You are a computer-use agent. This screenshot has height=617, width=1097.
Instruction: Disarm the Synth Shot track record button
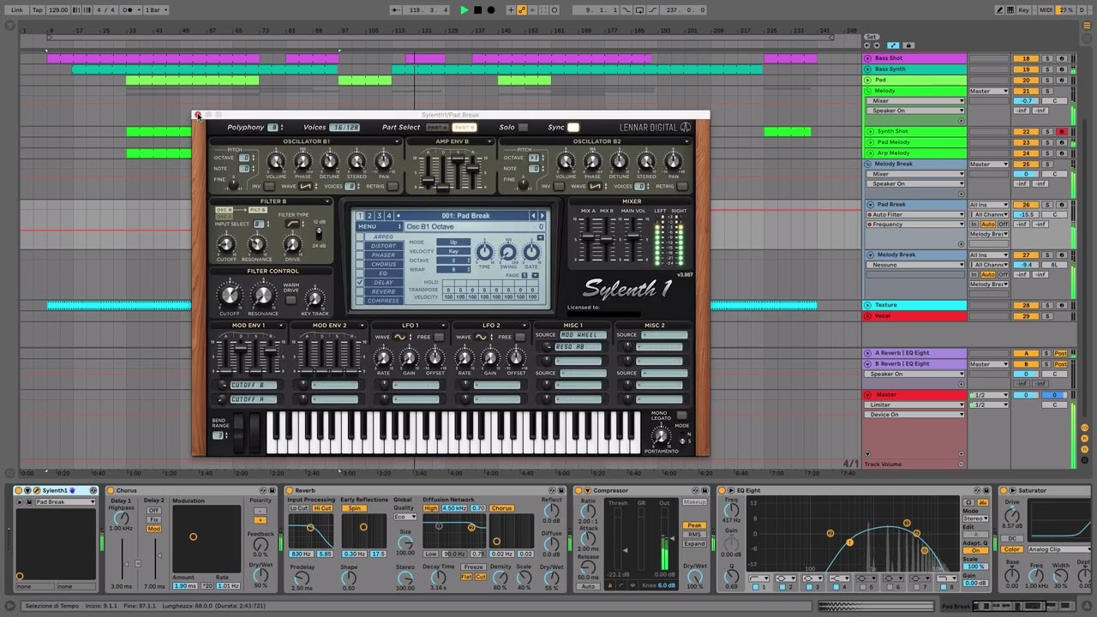1061,131
